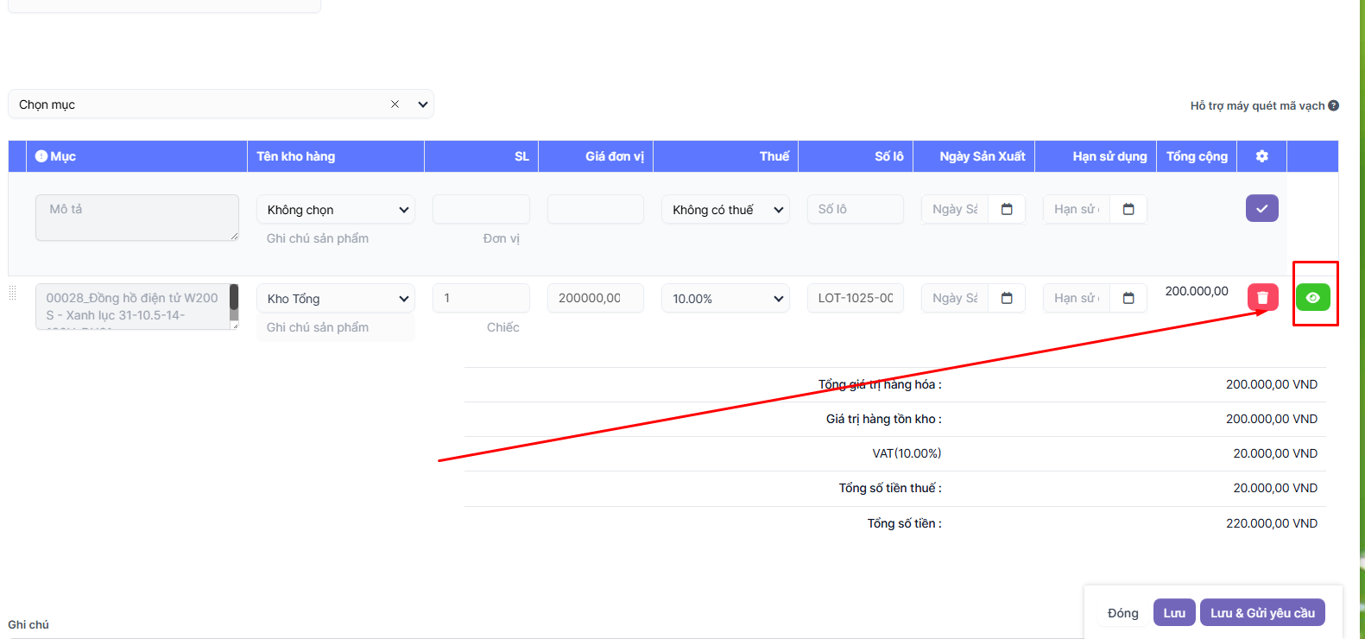
Task: Open calendar for Hạn sử dụng in LOT-1025 row
Action: [x=1128, y=298]
